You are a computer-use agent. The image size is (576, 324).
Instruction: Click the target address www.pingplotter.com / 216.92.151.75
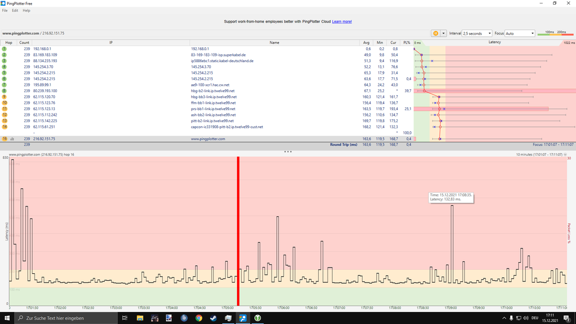coord(33,33)
